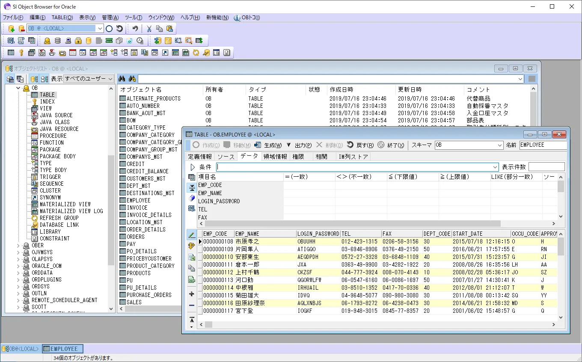The width and height of the screenshot is (582, 362).
Task: Click the cut scissors icon in toolbar
Action: [149, 29]
